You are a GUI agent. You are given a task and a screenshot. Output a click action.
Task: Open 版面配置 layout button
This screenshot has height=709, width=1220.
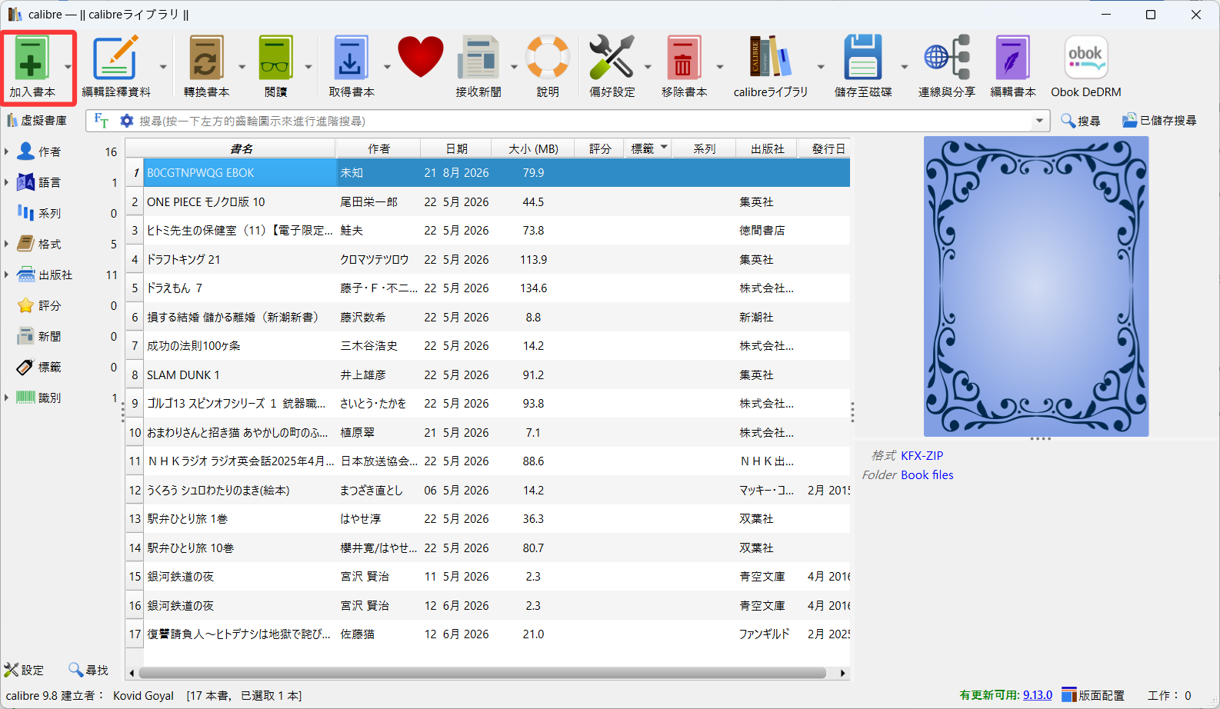[x=1093, y=695]
